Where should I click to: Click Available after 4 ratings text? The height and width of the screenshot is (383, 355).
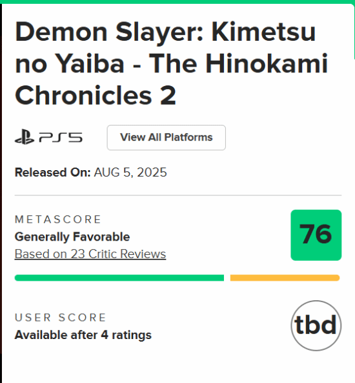tap(83, 335)
